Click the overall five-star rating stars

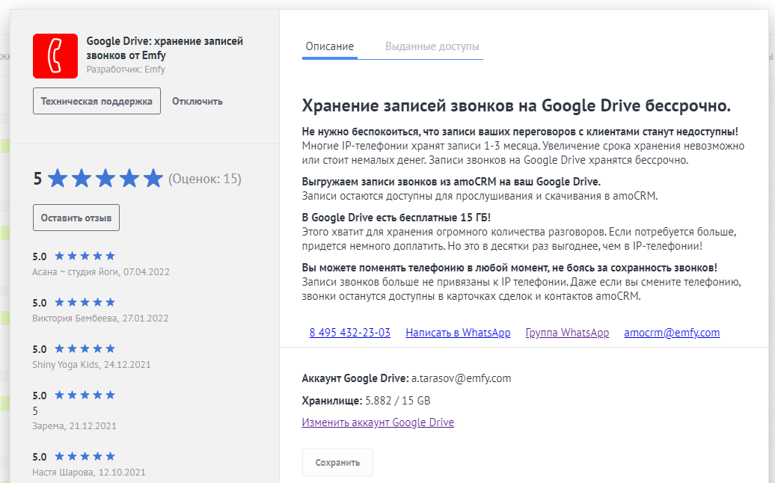tap(105, 178)
